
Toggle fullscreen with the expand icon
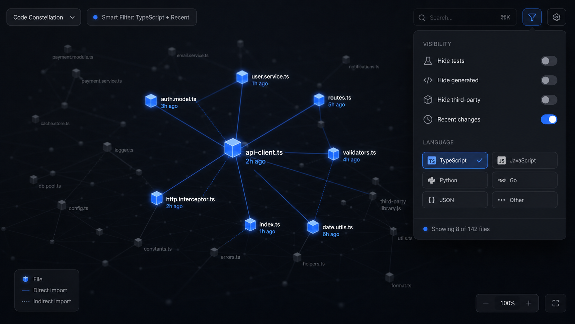pos(555,303)
